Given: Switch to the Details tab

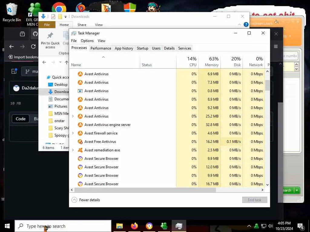Looking at the screenshot, I should 170,48.
